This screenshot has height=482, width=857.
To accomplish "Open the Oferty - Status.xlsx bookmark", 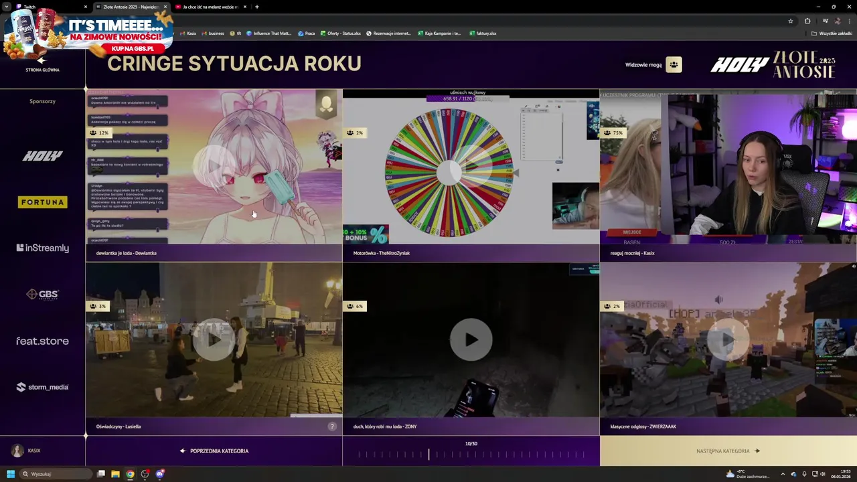I will (x=341, y=33).
